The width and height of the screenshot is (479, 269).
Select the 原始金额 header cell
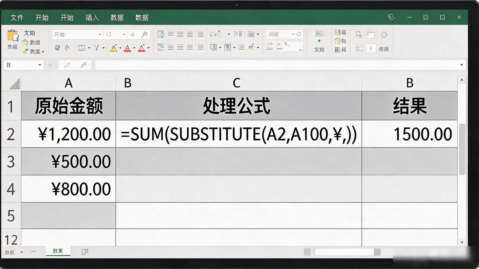tap(68, 106)
